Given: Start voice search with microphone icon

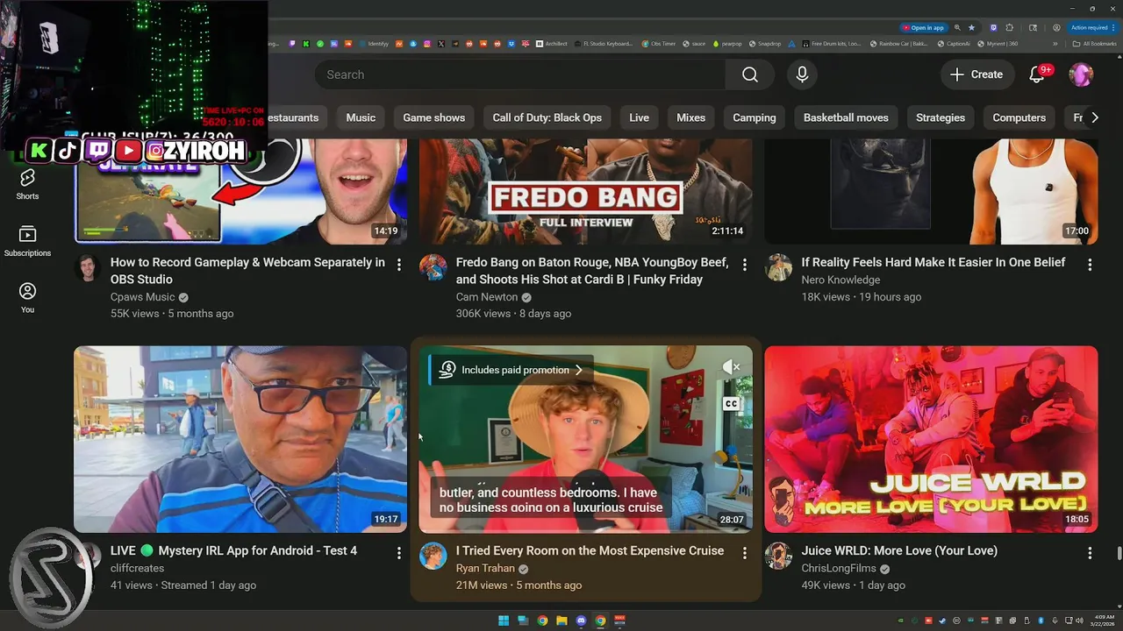Looking at the screenshot, I should 802,74.
